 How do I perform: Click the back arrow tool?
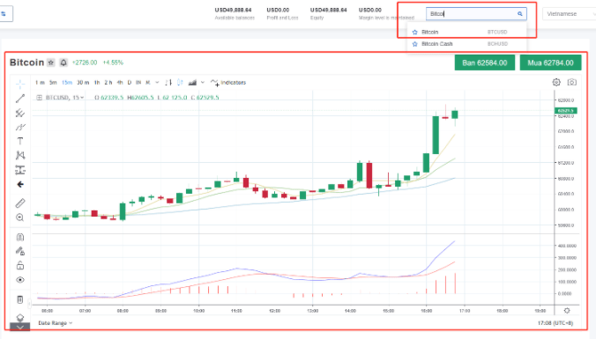[20, 185]
